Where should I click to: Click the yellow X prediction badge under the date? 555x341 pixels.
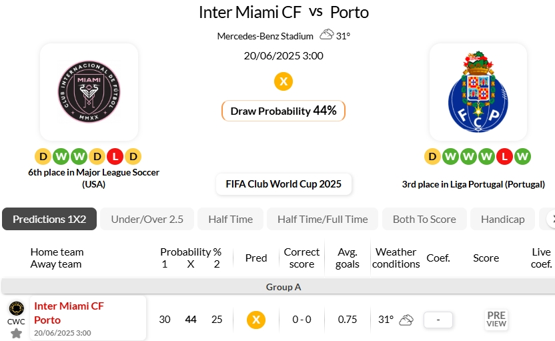click(x=284, y=81)
